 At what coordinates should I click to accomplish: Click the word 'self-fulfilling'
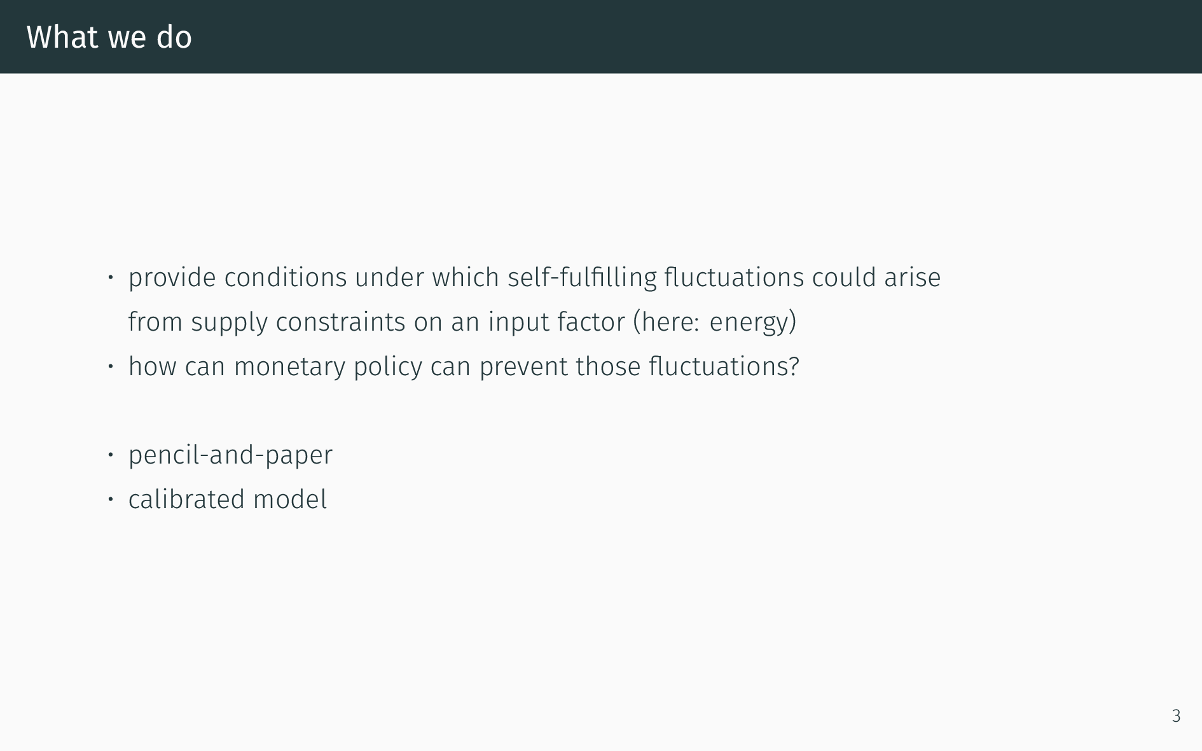click(x=582, y=278)
